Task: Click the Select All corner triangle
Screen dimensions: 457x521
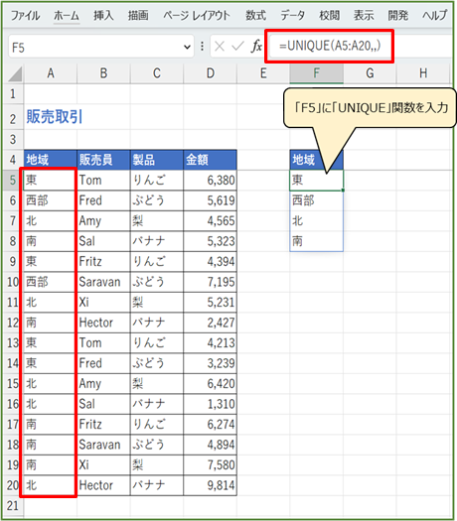Action: pyautogui.click(x=15, y=73)
